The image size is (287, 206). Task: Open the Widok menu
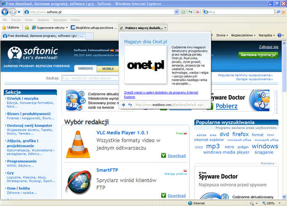pos(29,20)
